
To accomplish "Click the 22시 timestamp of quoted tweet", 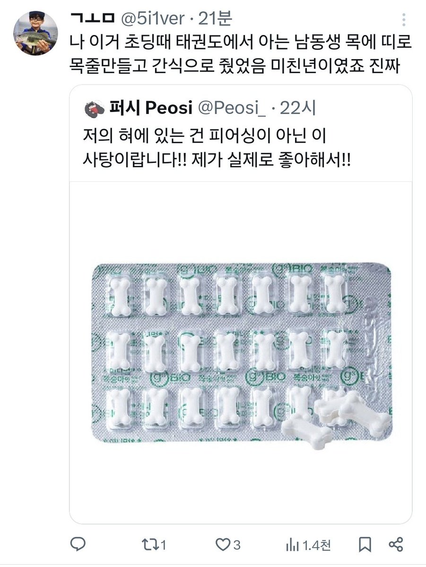I will pyautogui.click(x=298, y=109).
